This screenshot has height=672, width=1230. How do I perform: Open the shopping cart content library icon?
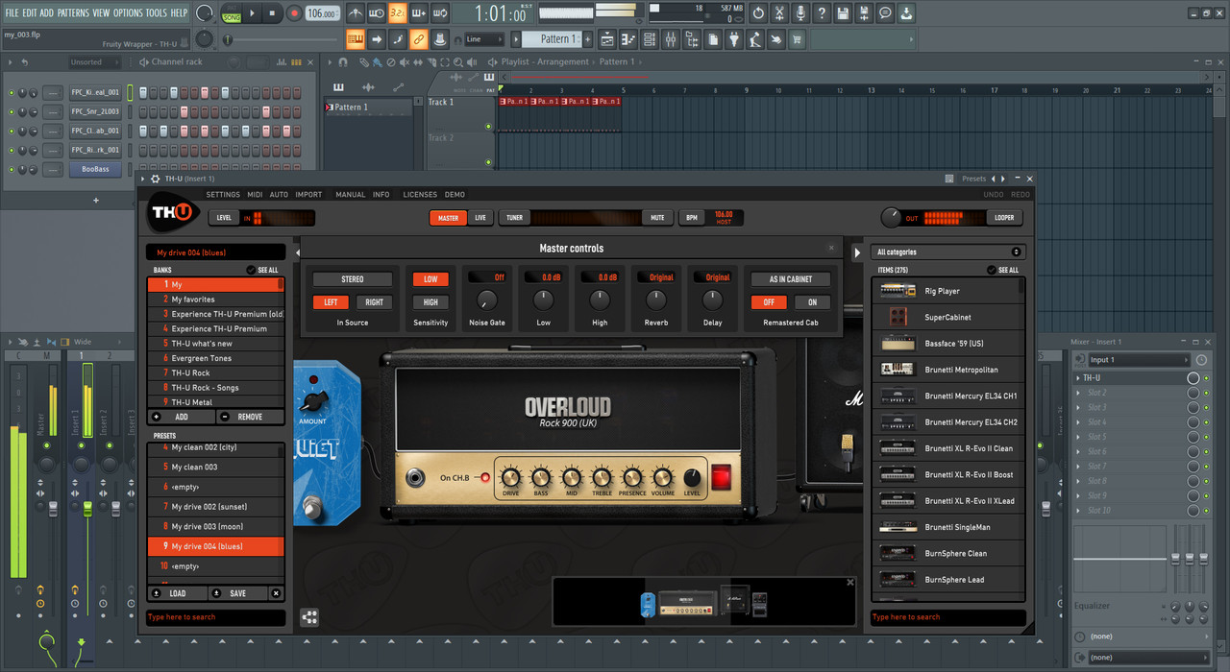798,39
